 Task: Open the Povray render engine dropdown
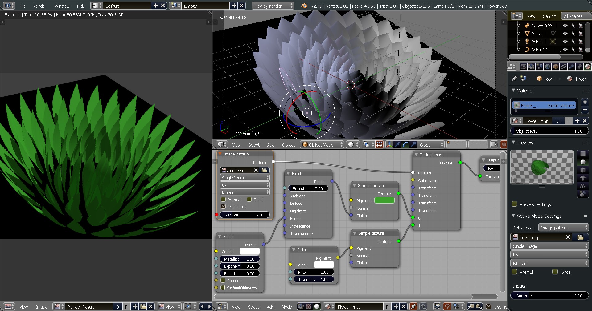tap(272, 6)
